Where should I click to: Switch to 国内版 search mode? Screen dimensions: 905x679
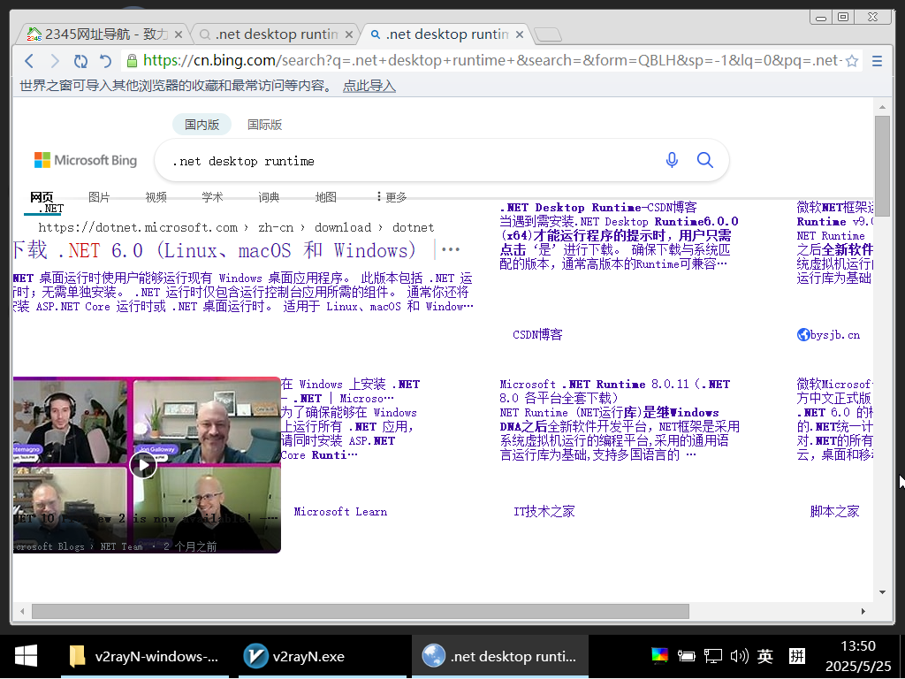(x=202, y=125)
